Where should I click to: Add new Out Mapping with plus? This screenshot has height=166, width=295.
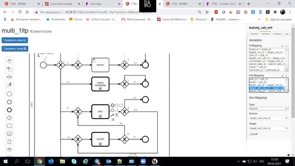(x=286, y=76)
